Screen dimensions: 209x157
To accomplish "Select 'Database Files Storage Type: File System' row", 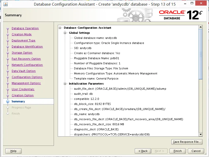I will pos(101,68).
